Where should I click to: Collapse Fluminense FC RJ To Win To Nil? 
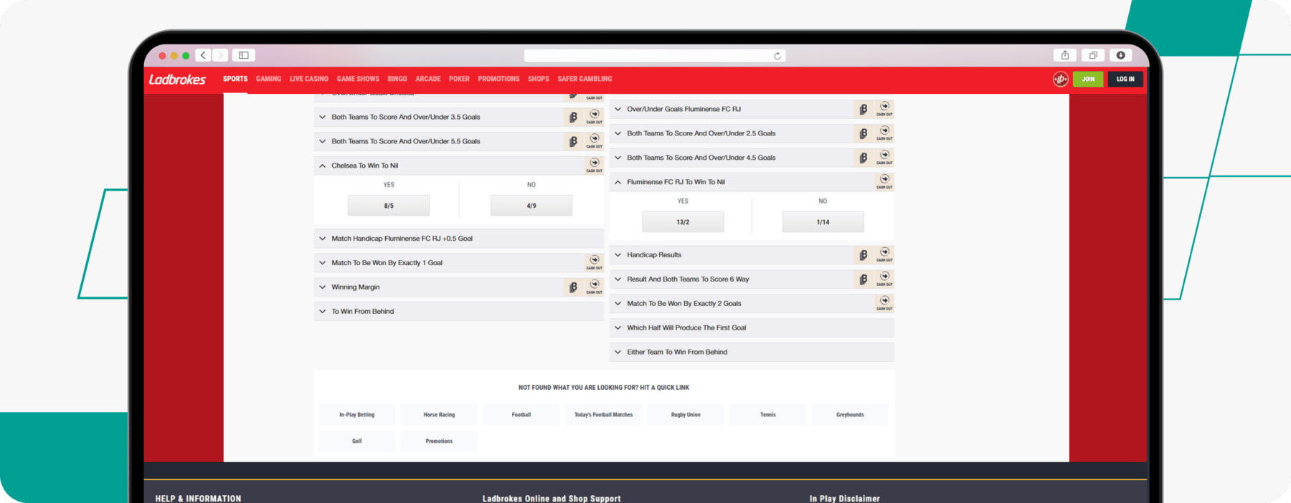tap(752, 182)
